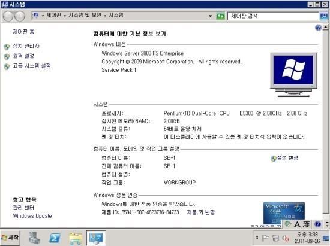Go to 제어판 홈 link
Viewport: 330px width, 246px height.
(x=23, y=32)
